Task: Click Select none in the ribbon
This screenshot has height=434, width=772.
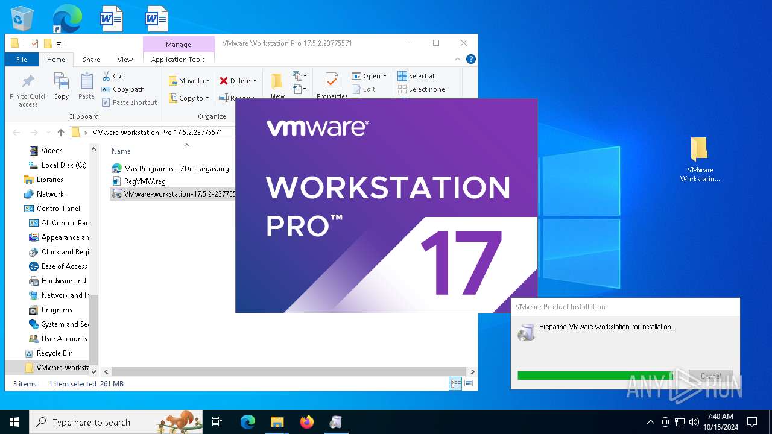Action: [x=421, y=89]
